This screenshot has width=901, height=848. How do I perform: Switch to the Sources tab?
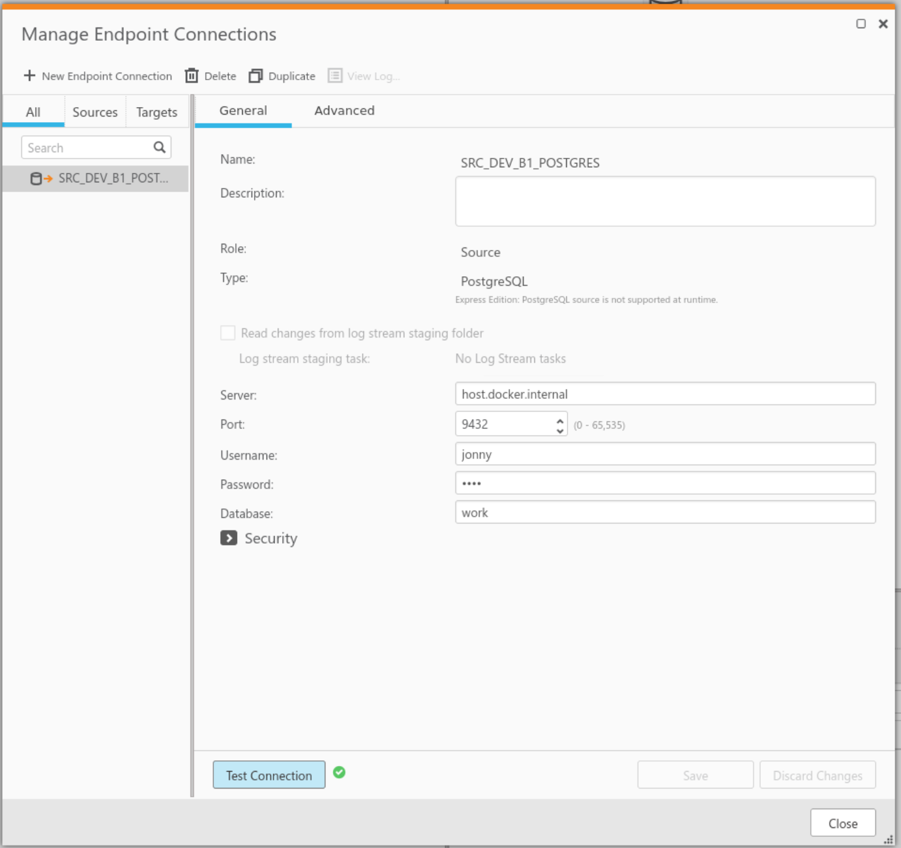pos(95,112)
